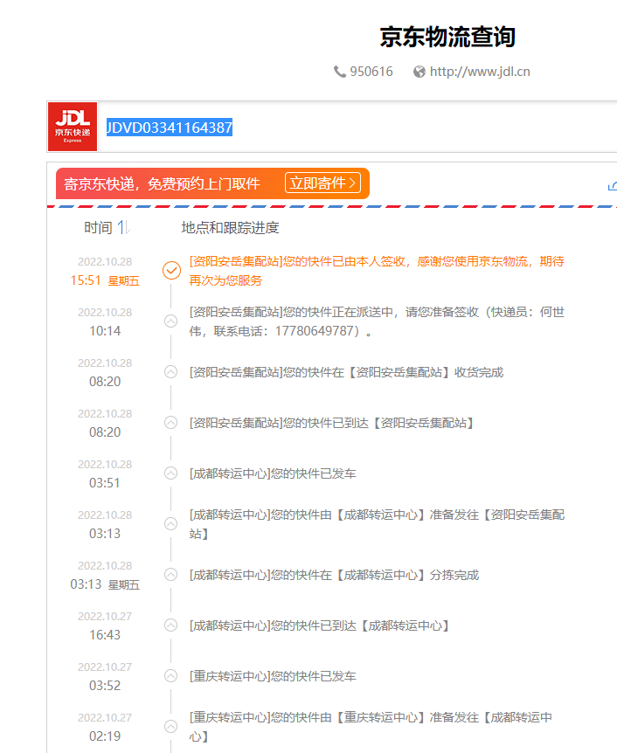Click the 准备发往【资阳安岳集配站】 entry

[x=377, y=524]
